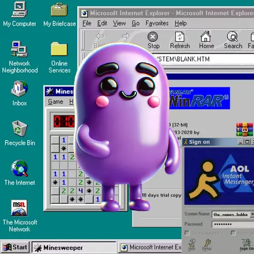This screenshot has width=254, height=254.
Task: Open Setup in the AIM Sign on window
Action: click(207, 245)
